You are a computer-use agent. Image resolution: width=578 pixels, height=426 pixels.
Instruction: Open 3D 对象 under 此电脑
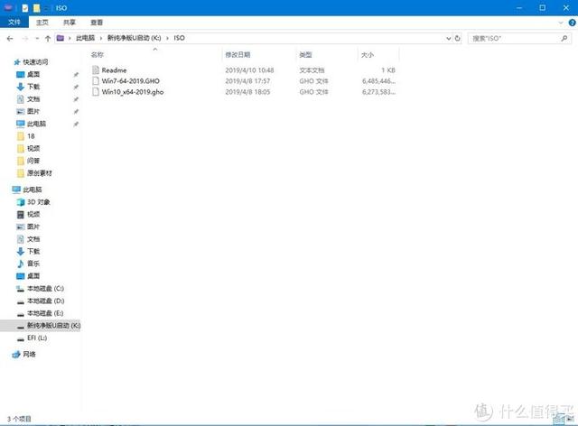click(x=39, y=202)
